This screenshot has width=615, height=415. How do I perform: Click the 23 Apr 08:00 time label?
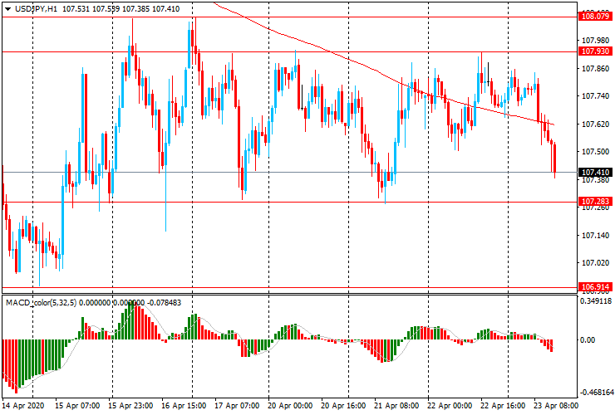556,406
